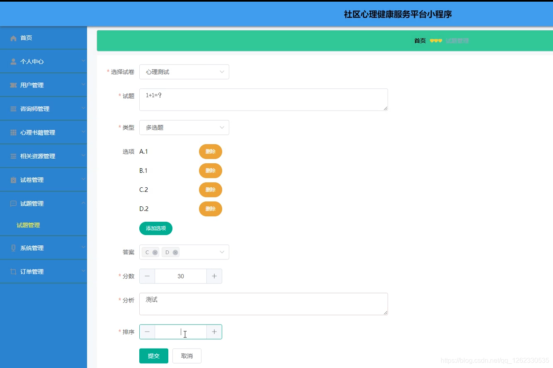Screen dimensions: 553x368
Task: Open the 选择试卷 dropdown showing 心理测试
Action: click(x=184, y=72)
